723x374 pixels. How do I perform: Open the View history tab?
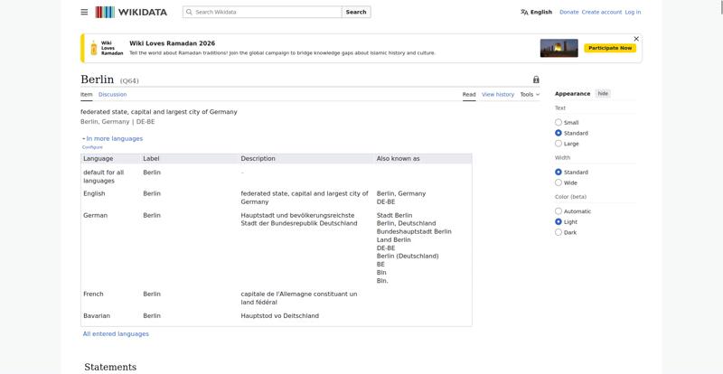(x=497, y=94)
